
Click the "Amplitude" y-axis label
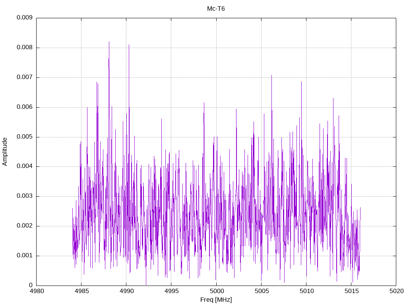[x=5, y=152]
